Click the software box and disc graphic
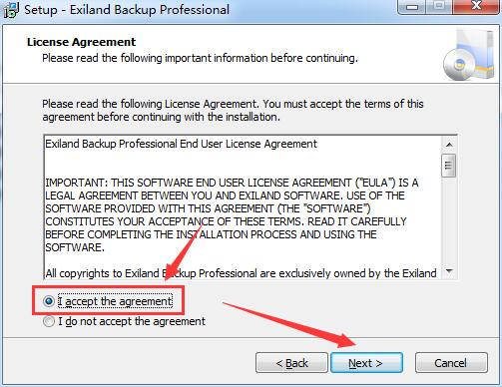Screen dimensions: 502x387 [469, 56]
